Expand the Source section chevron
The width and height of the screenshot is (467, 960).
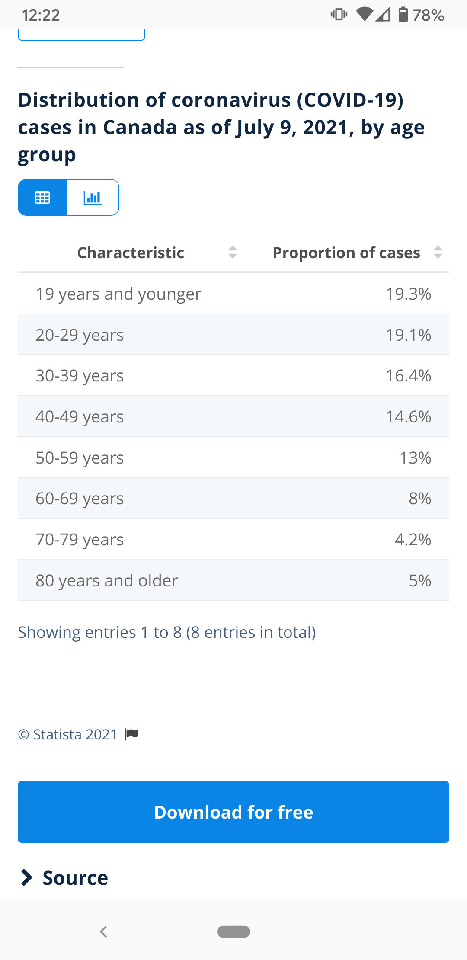[x=27, y=877]
